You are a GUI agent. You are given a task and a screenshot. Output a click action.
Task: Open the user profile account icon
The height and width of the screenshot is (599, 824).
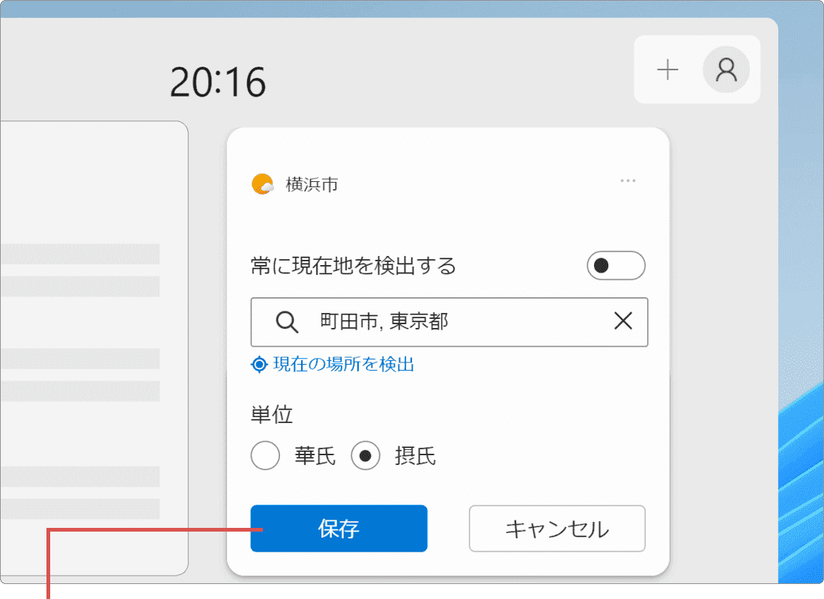click(726, 70)
